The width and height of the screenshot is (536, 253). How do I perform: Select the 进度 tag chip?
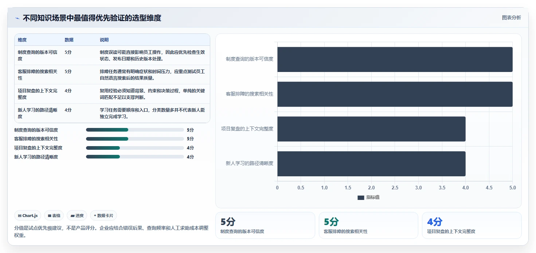(77, 216)
